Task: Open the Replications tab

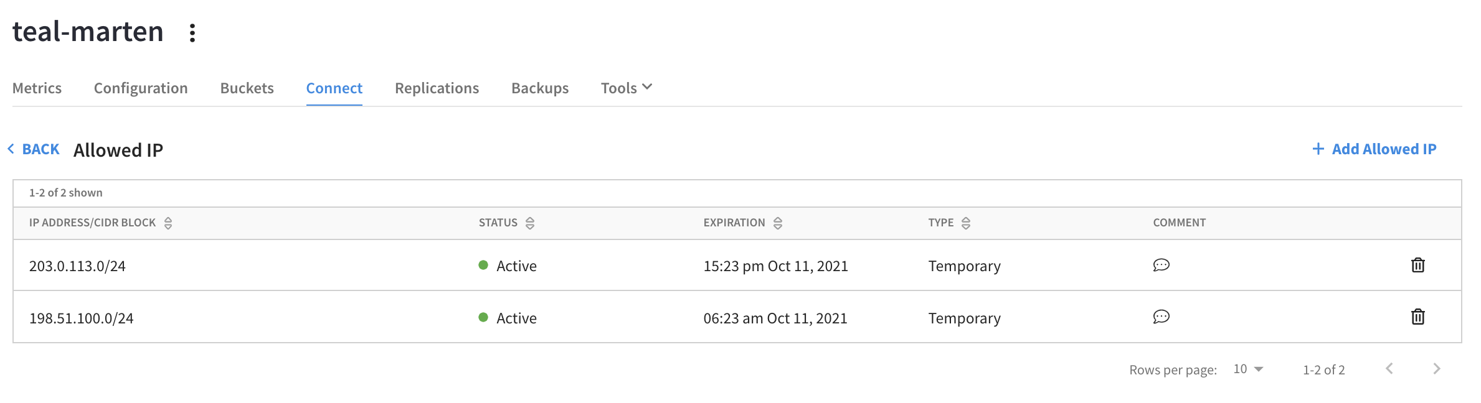Action: click(x=437, y=88)
